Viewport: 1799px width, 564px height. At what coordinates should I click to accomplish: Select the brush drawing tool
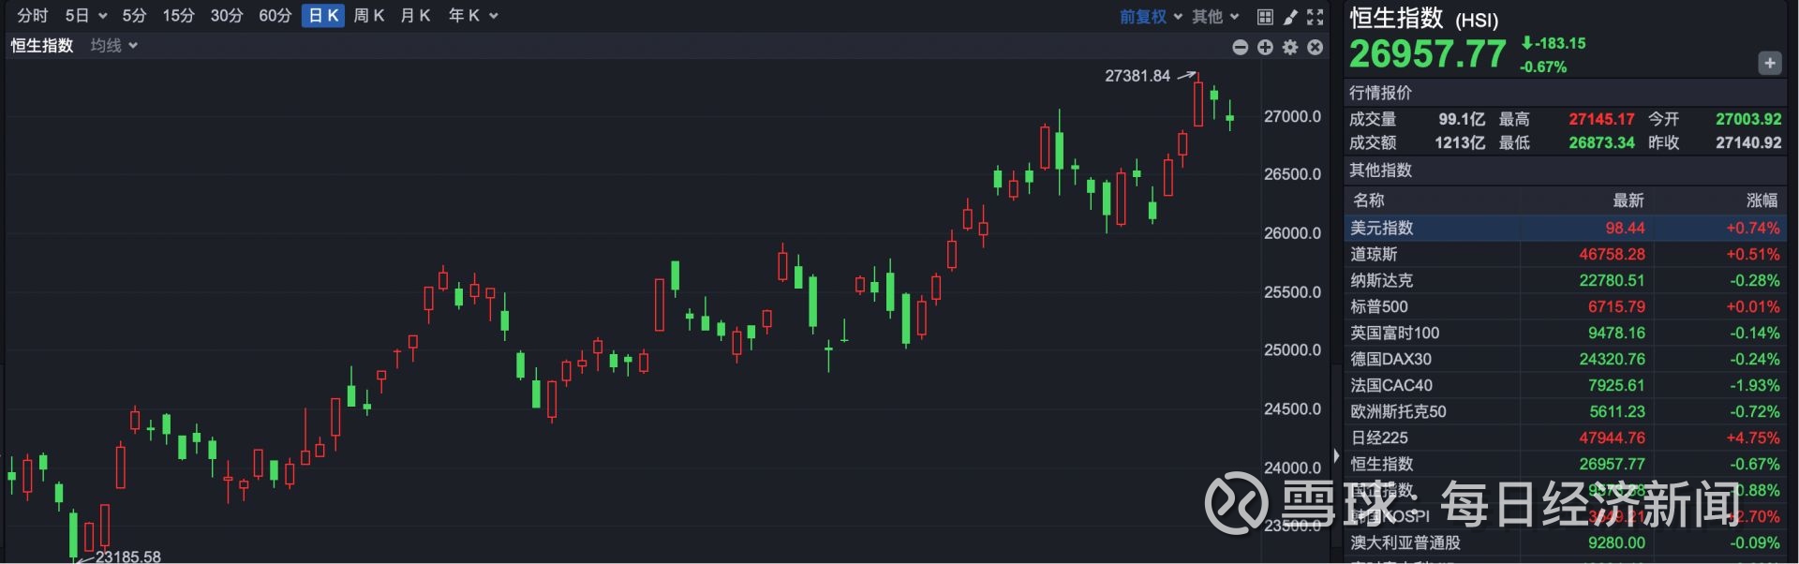coord(1290,17)
